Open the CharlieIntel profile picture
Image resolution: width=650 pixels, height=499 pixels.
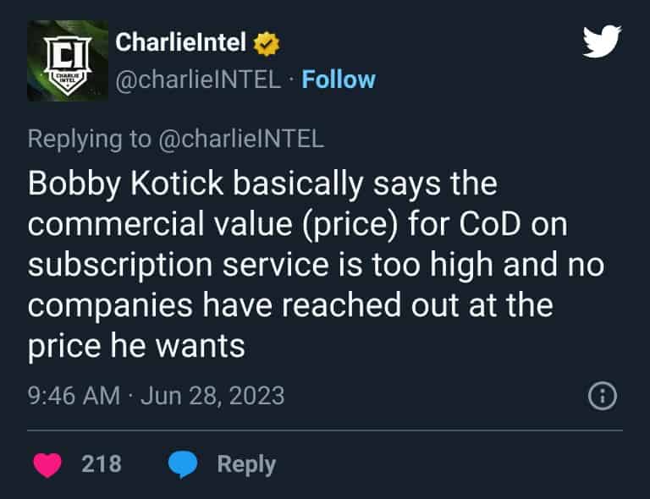(68, 61)
